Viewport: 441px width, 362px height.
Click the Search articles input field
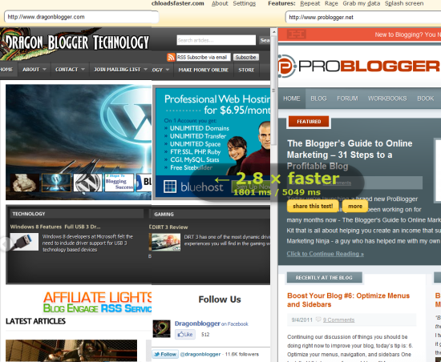pos(216,40)
